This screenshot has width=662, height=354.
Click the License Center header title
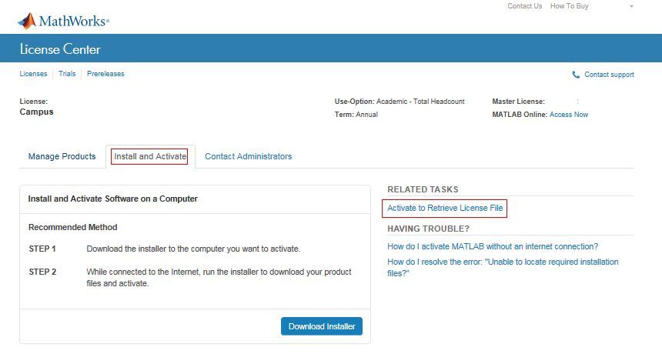60,50
